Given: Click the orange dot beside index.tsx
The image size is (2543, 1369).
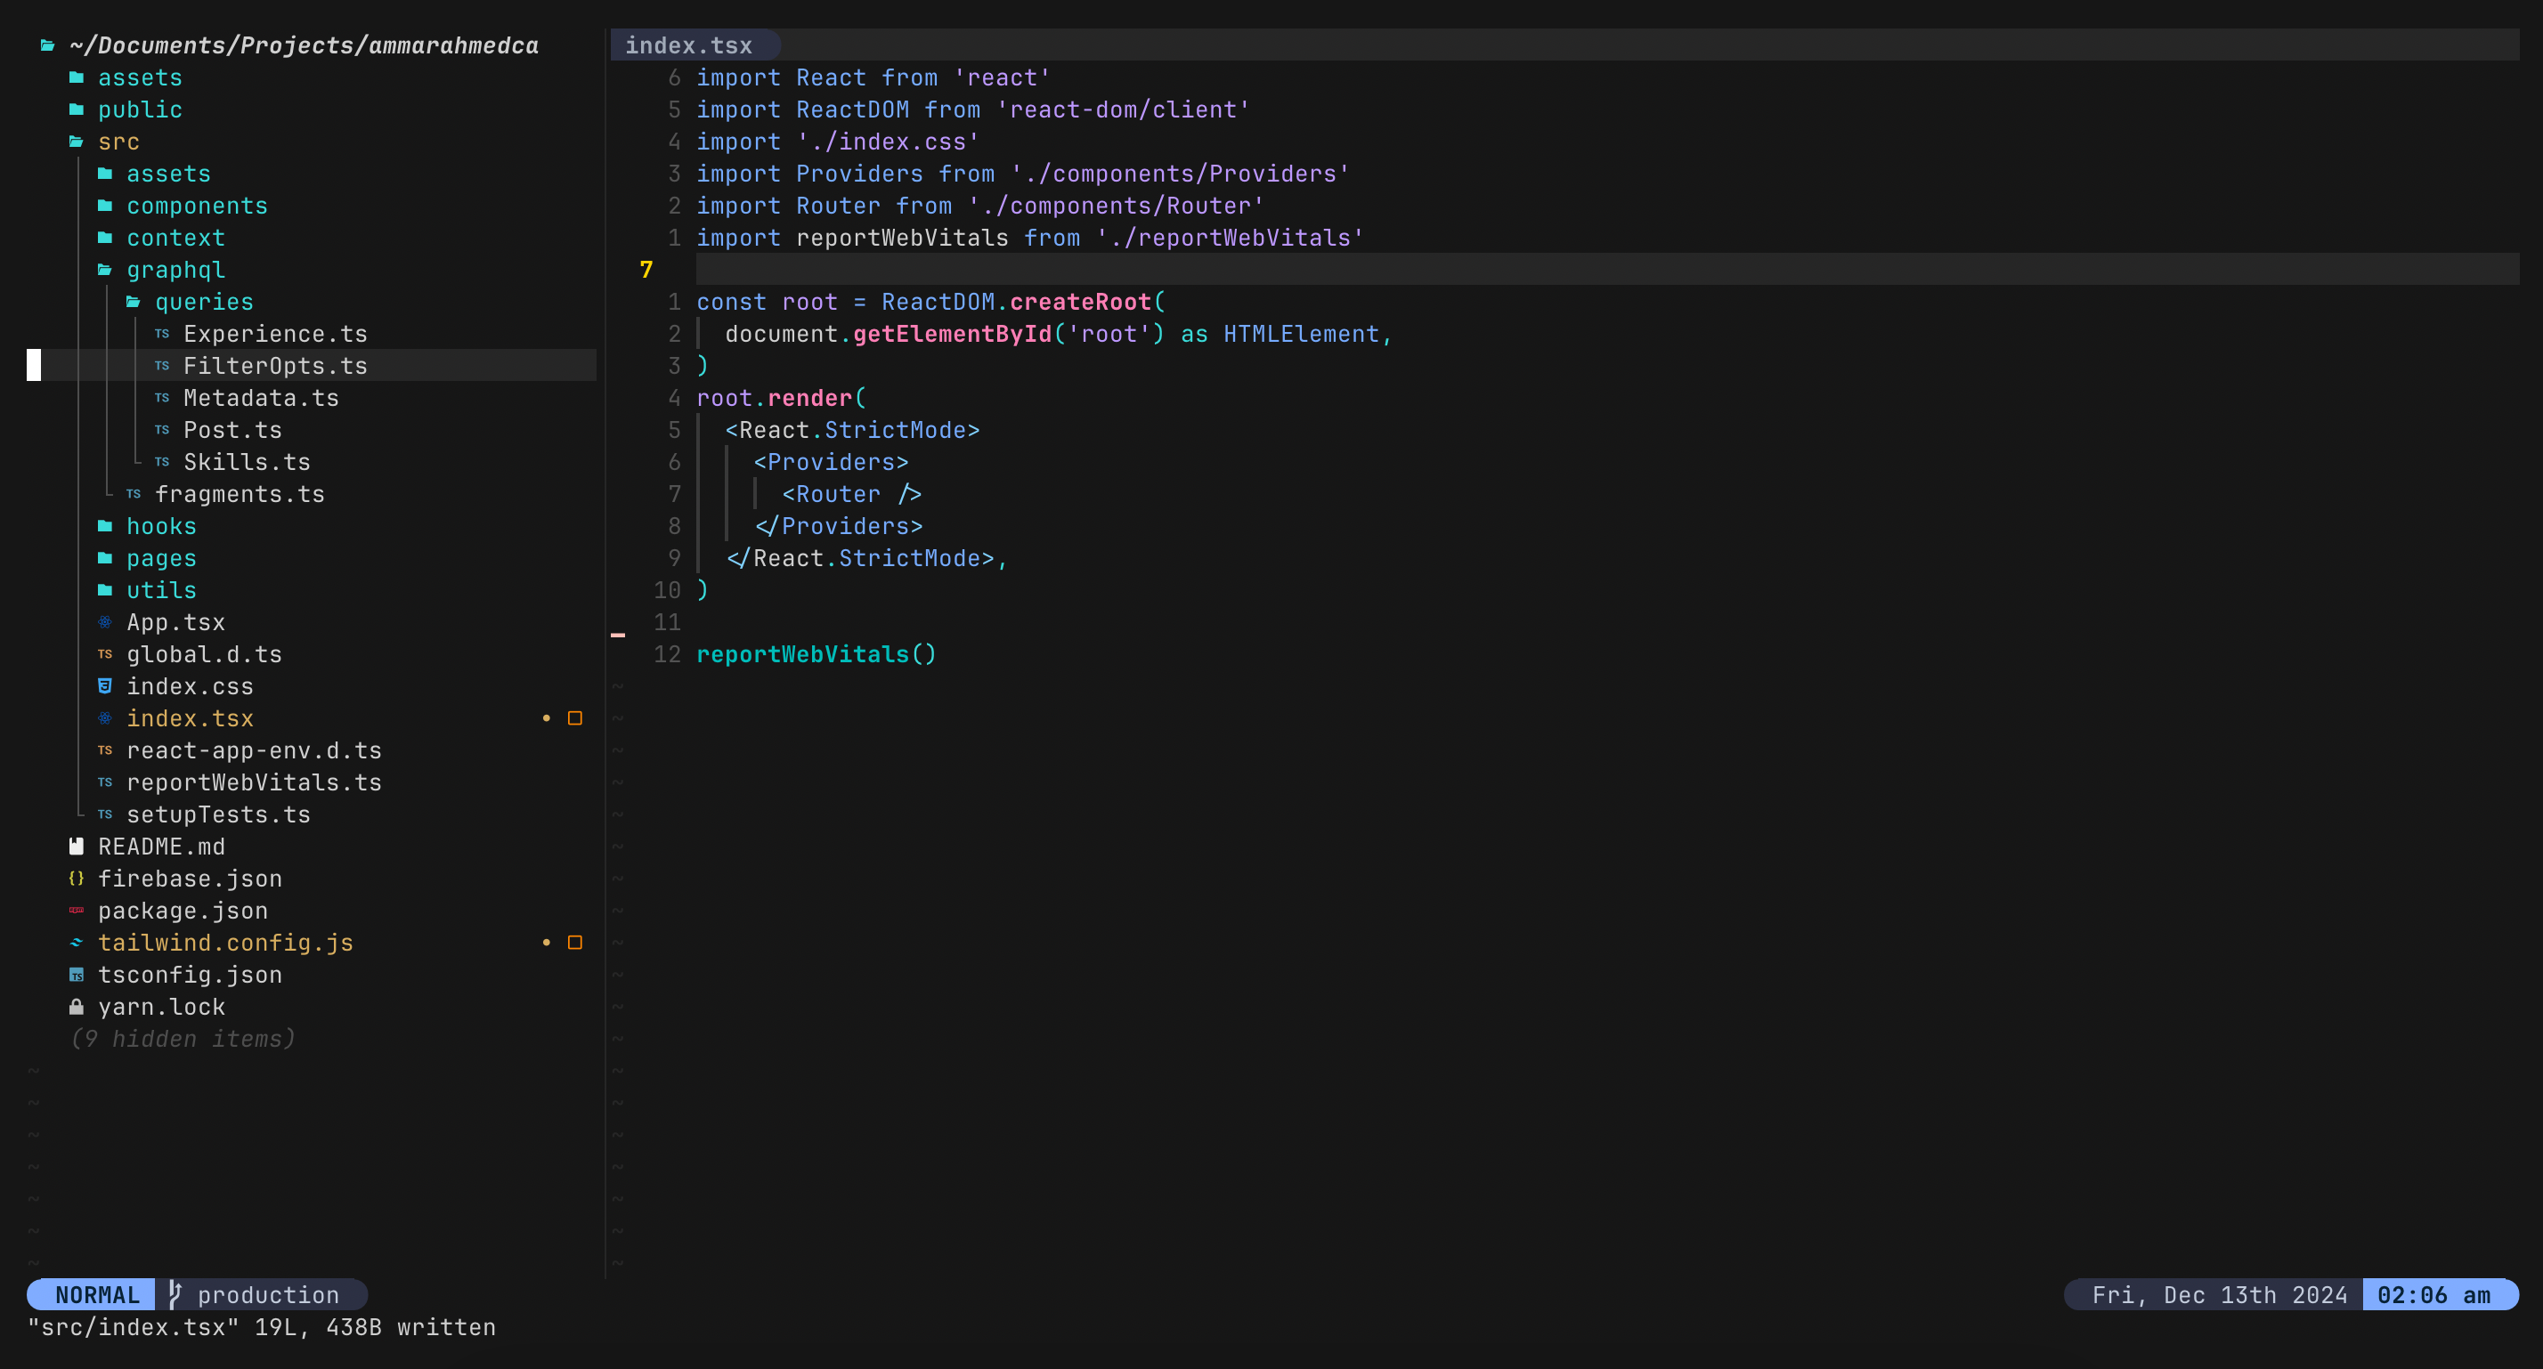Looking at the screenshot, I should click(546, 718).
